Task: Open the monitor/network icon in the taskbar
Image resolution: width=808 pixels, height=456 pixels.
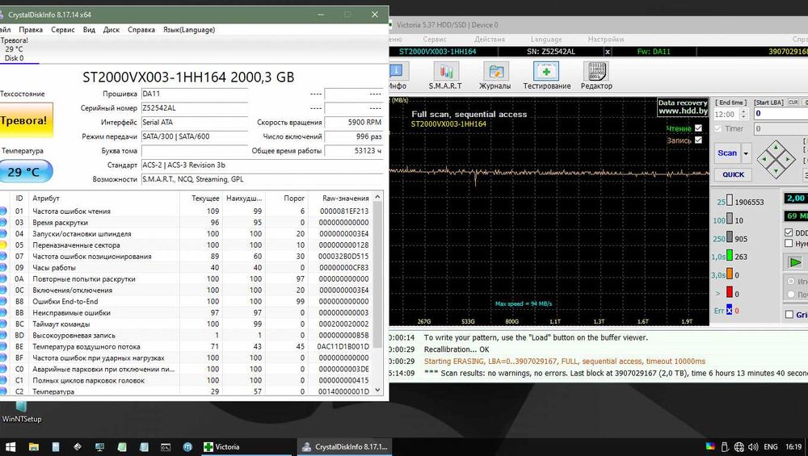Action: [x=99, y=447]
